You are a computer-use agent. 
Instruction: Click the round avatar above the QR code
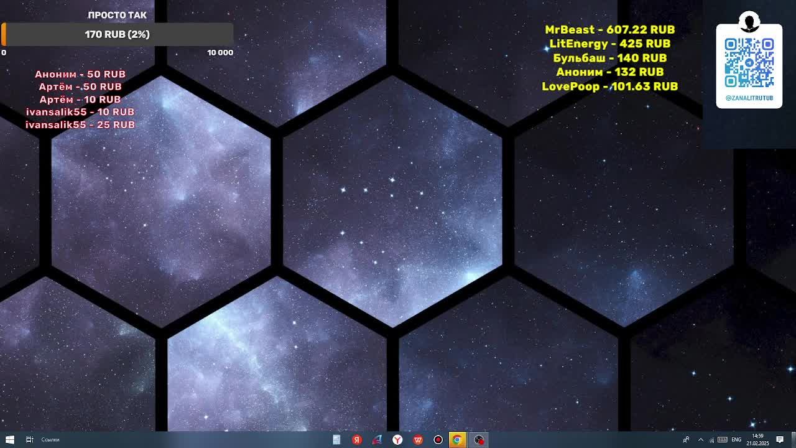(749, 22)
